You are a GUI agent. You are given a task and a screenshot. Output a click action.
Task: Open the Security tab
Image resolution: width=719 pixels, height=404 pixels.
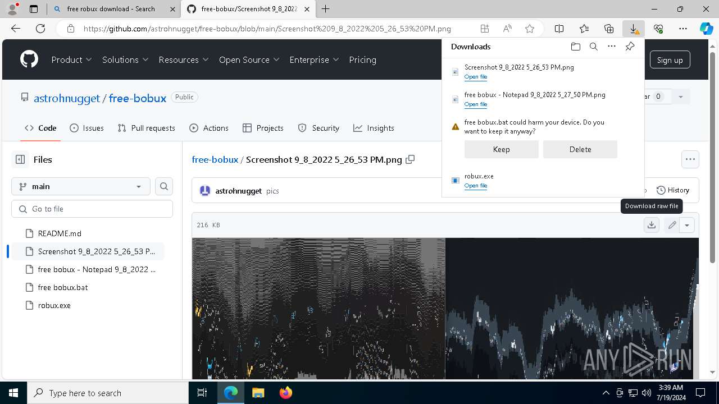point(318,128)
